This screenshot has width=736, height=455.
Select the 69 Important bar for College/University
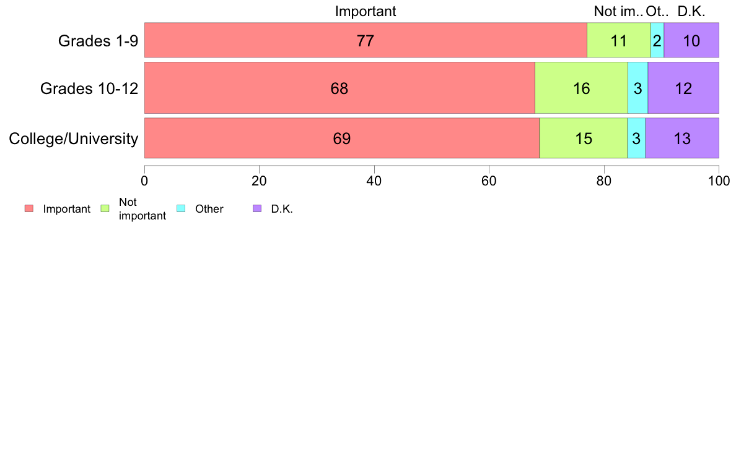(342, 138)
